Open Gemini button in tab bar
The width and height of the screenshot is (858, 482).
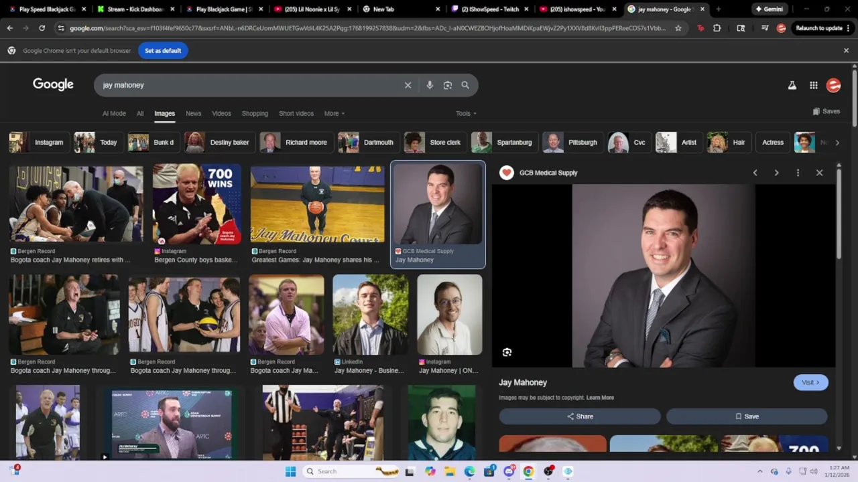(x=768, y=9)
